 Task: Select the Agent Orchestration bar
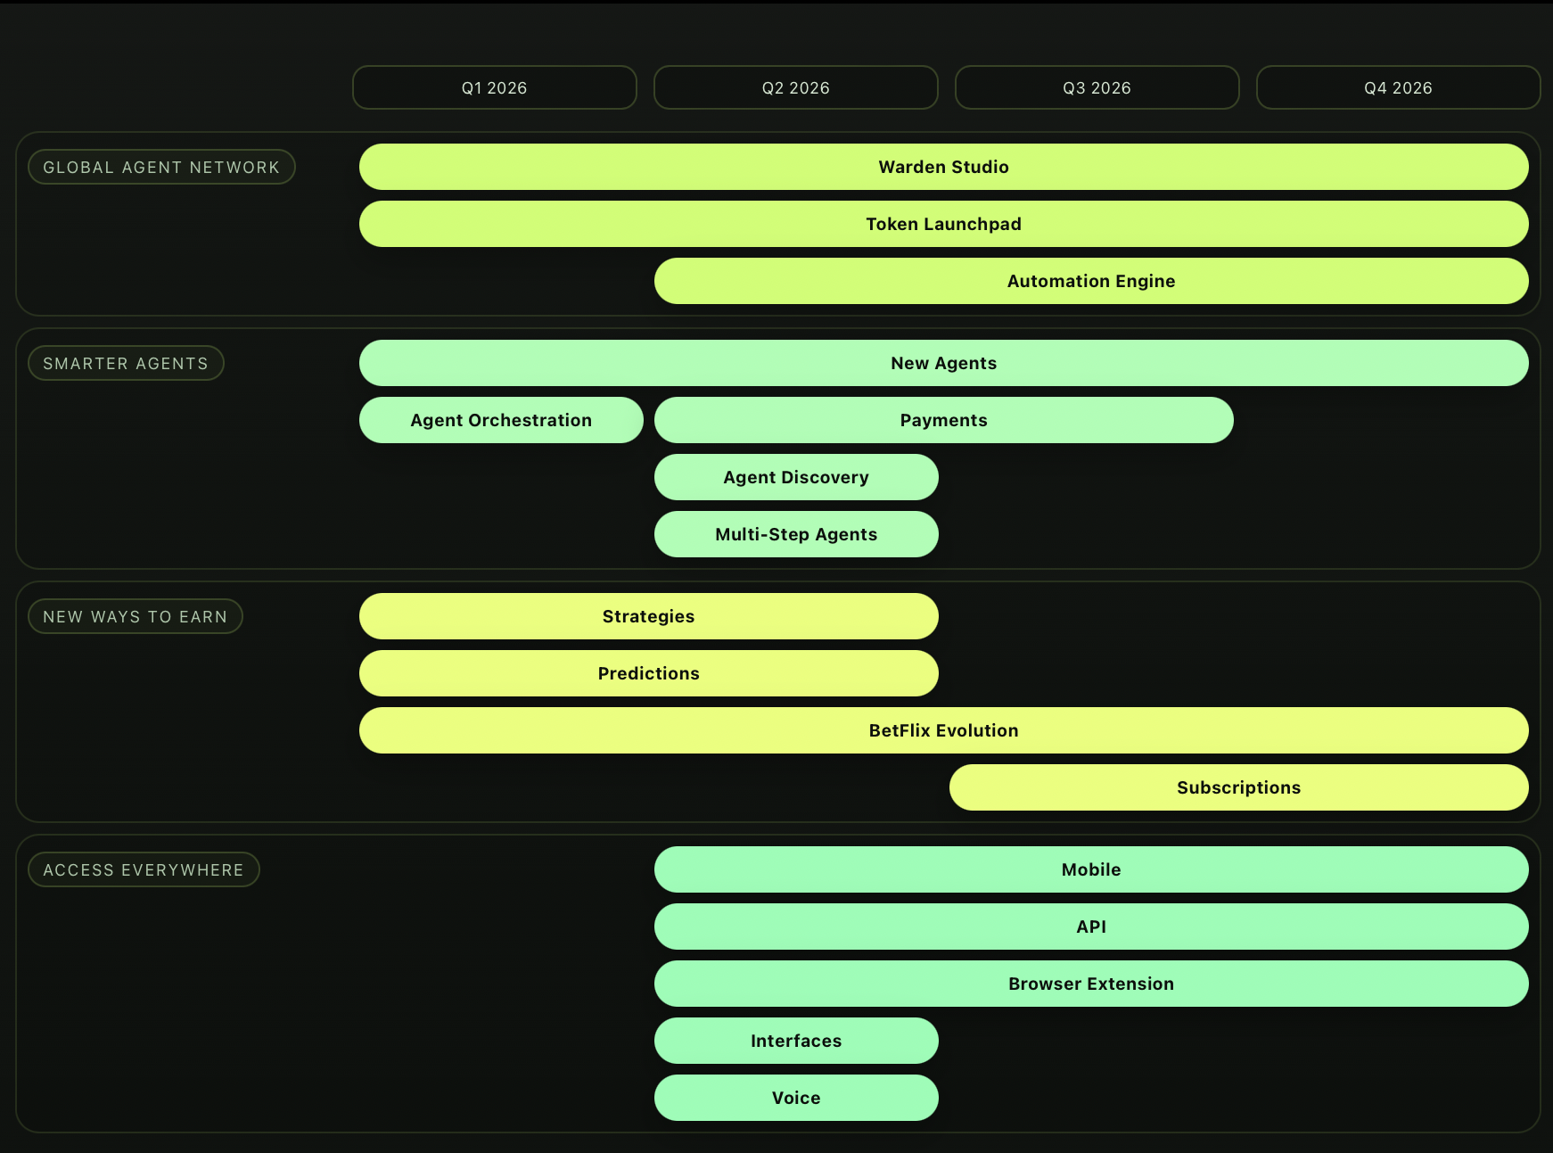pyautogui.click(x=501, y=420)
